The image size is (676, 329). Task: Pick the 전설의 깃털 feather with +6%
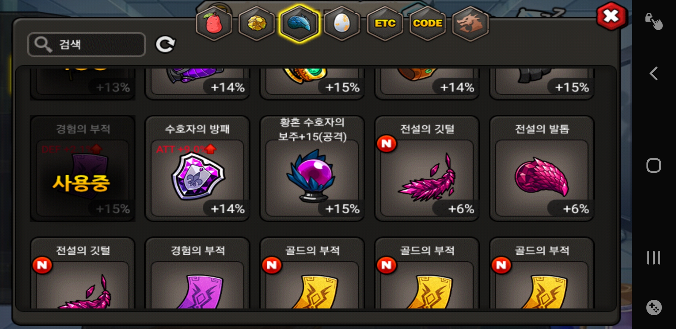click(x=427, y=168)
